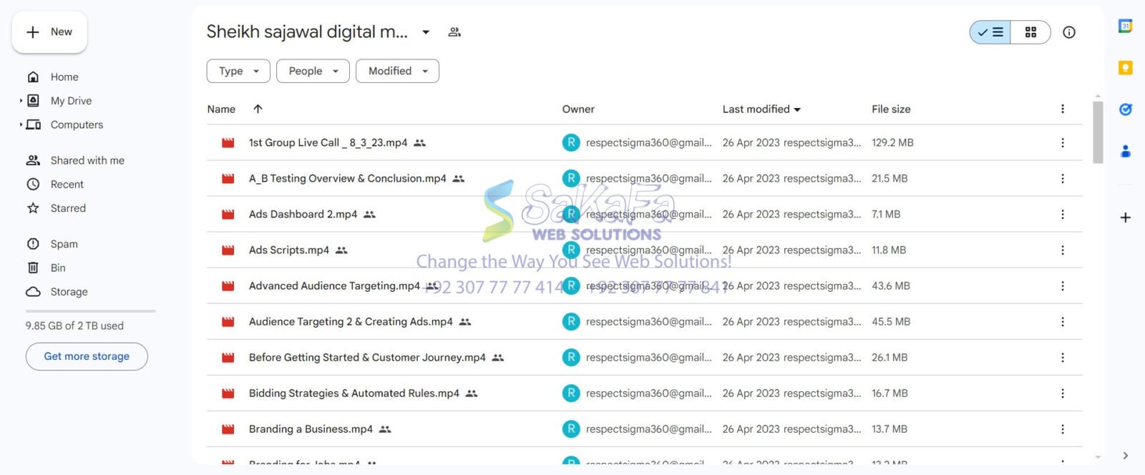Click shared icon next to Ads Dashboard 2.mp4
Viewport: 1145px width, 475px height.
[369, 215]
